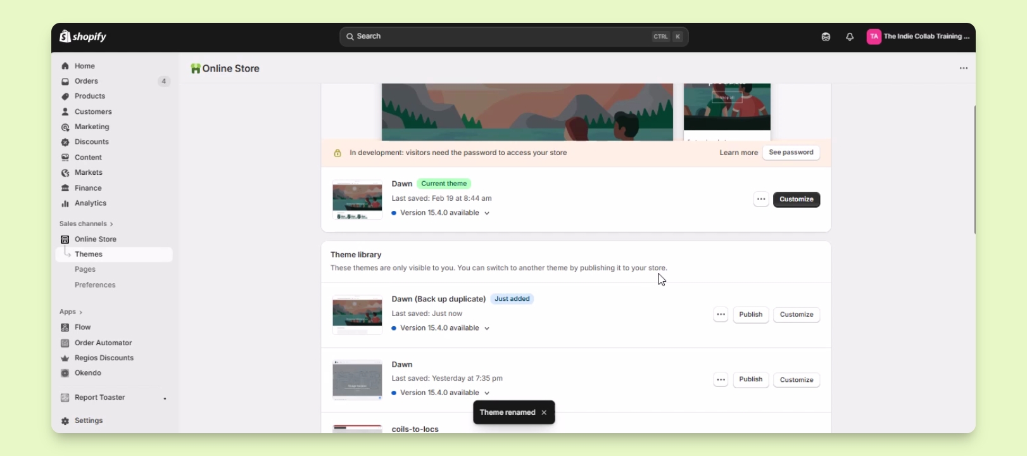The image size is (1027, 456).
Task: Click the Online Store storefront icon
Action: (65, 239)
